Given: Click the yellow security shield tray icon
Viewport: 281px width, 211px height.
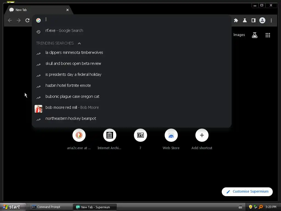Looking at the screenshot, I should click(251, 207).
